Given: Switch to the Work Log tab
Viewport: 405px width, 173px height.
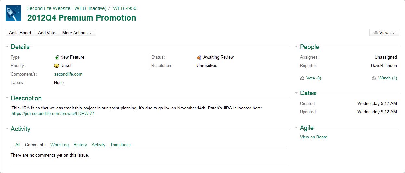Looking at the screenshot, I should pos(60,145).
